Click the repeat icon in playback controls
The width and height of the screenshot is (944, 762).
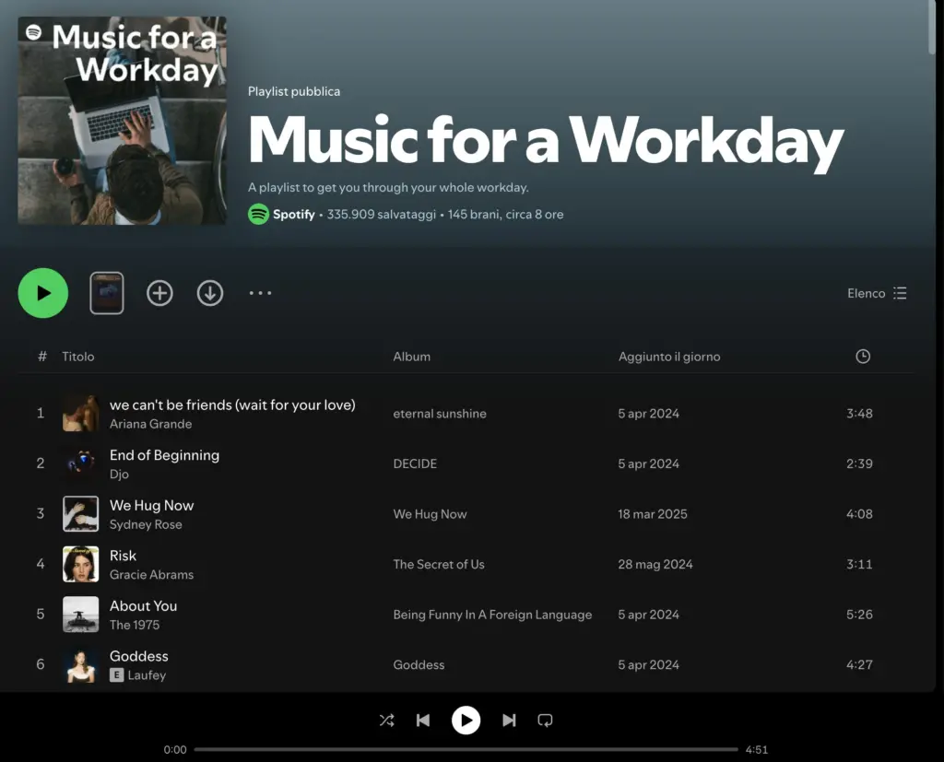[545, 721]
